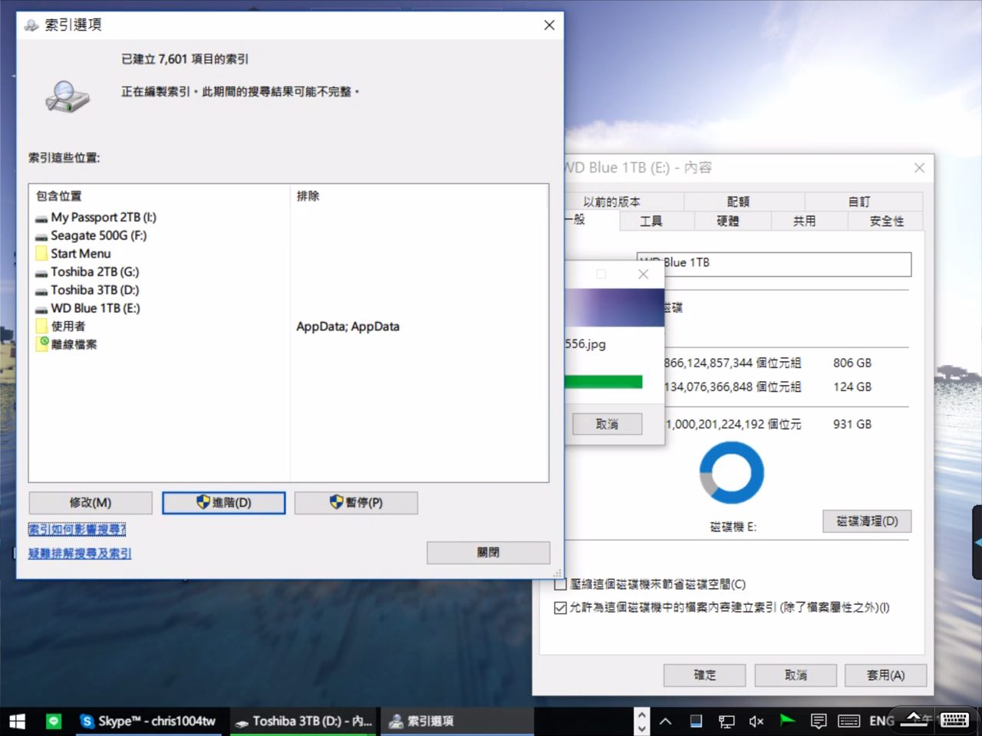Close Indexing Options with 關閉 button
Viewport: 982px width, 736px height.
488,553
